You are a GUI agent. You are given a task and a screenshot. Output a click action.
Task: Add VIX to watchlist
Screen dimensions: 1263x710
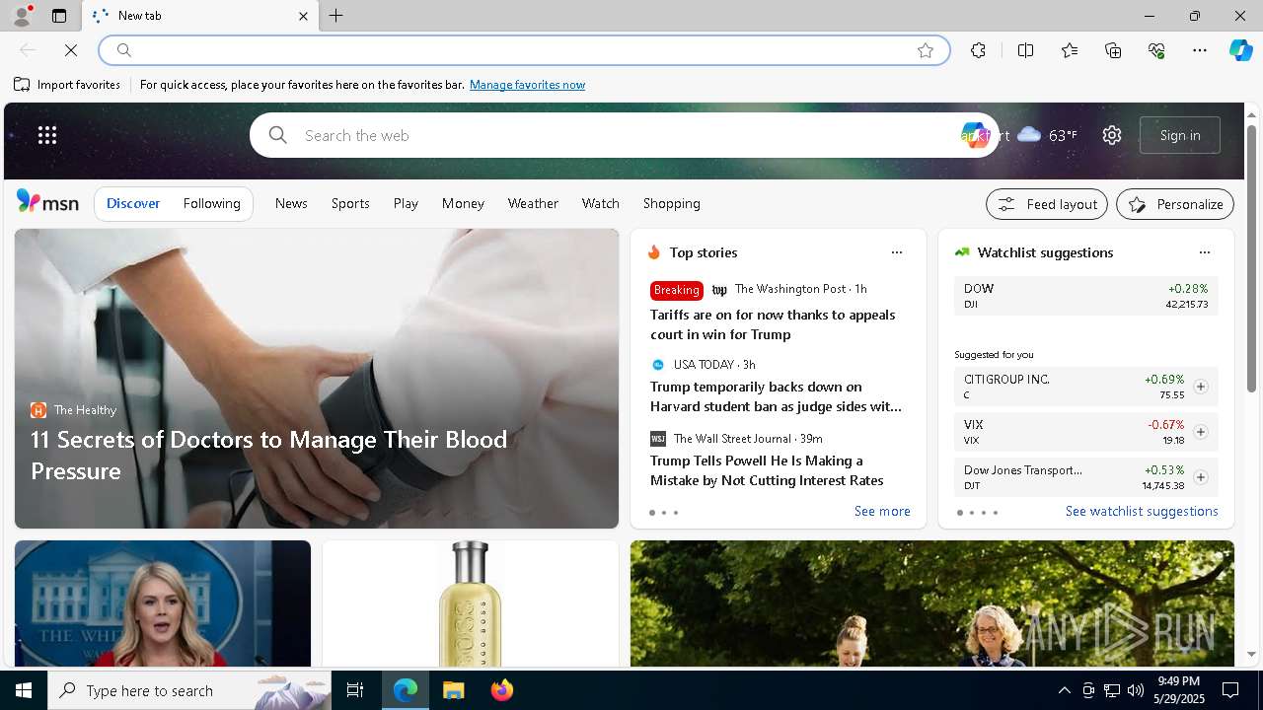(x=1201, y=432)
